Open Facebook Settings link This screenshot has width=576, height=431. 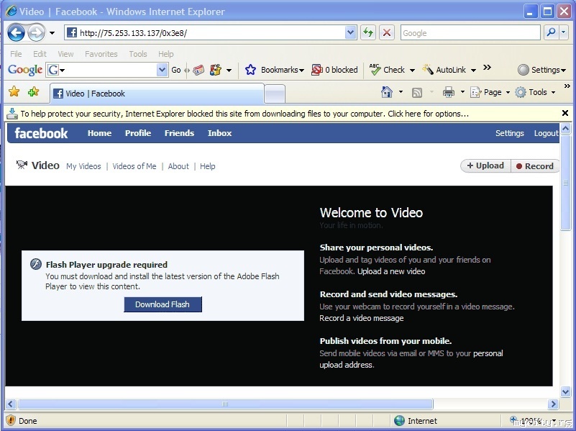point(510,133)
